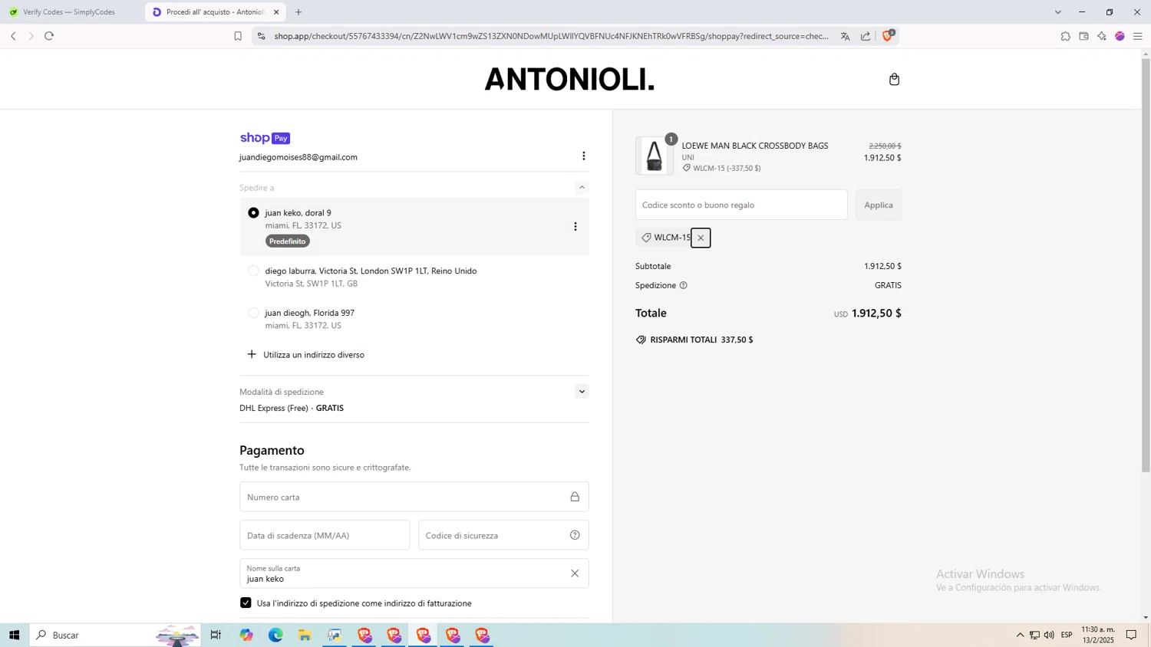Open Leo AI assistant icon
The image size is (1151, 647).
click(x=1102, y=36)
